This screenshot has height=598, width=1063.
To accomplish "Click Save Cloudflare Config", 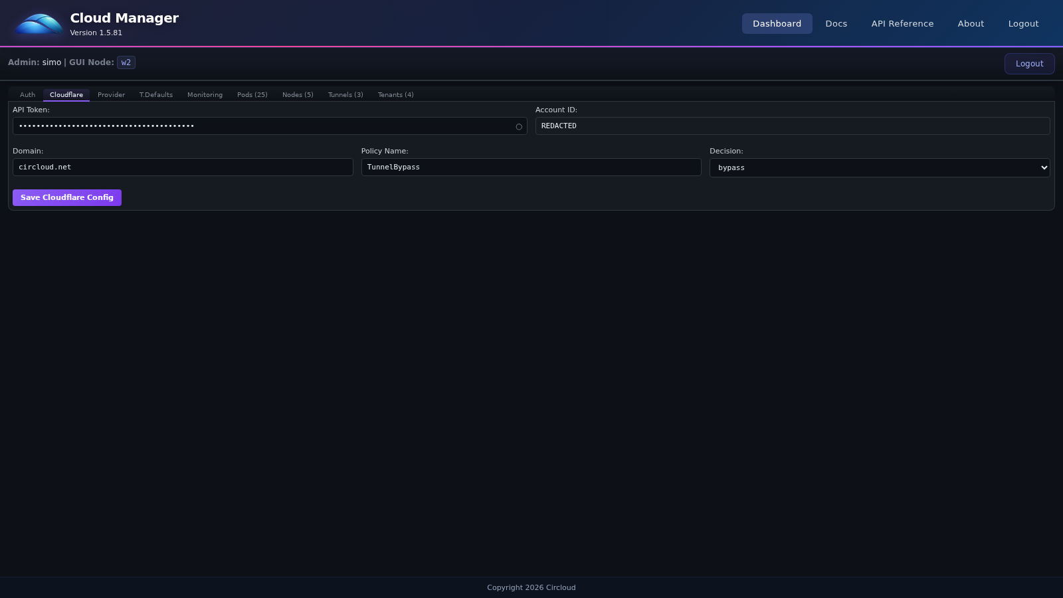I will pyautogui.click(x=66, y=197).
